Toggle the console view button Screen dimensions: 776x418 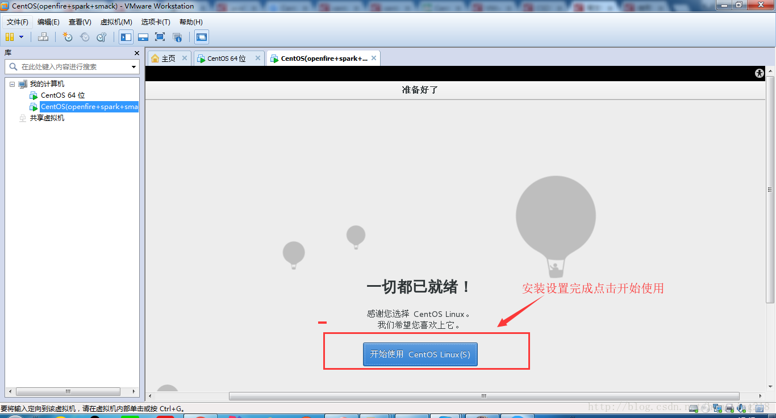202,37
